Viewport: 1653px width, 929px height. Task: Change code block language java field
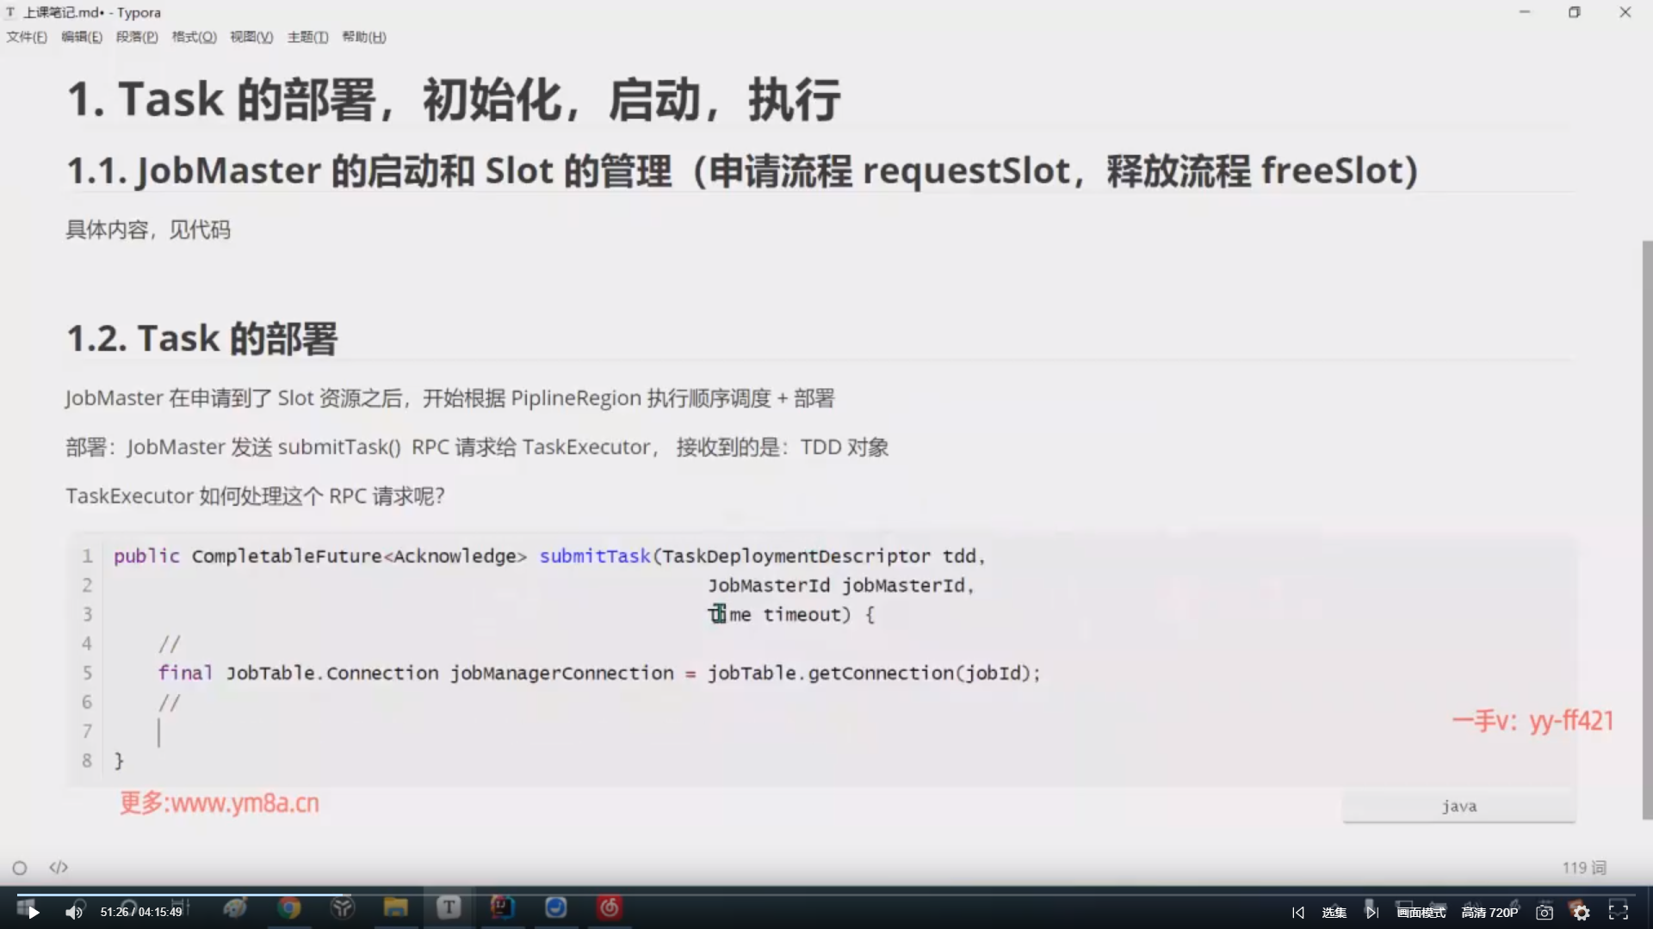[x=1458, y=806]
